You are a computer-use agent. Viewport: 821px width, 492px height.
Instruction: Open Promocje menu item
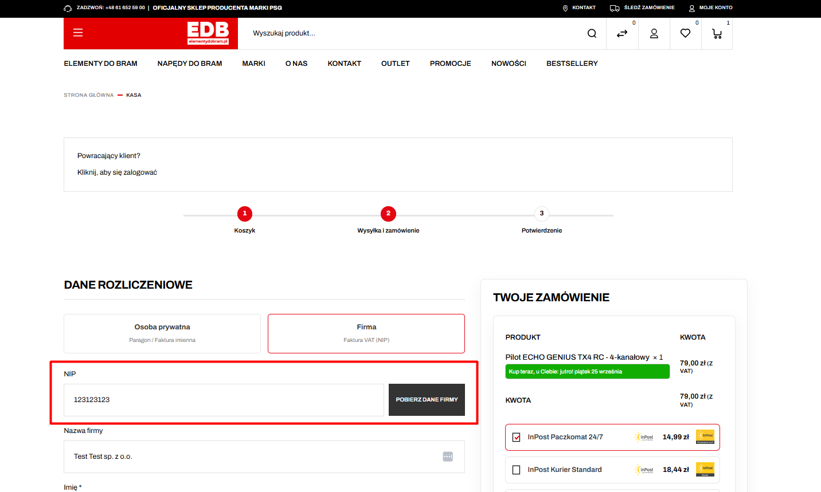(451, 64)
